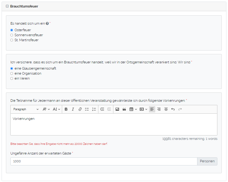Open the Paragraph style dropdown
This screenshot has height=182, width=228.
(26, 109)
